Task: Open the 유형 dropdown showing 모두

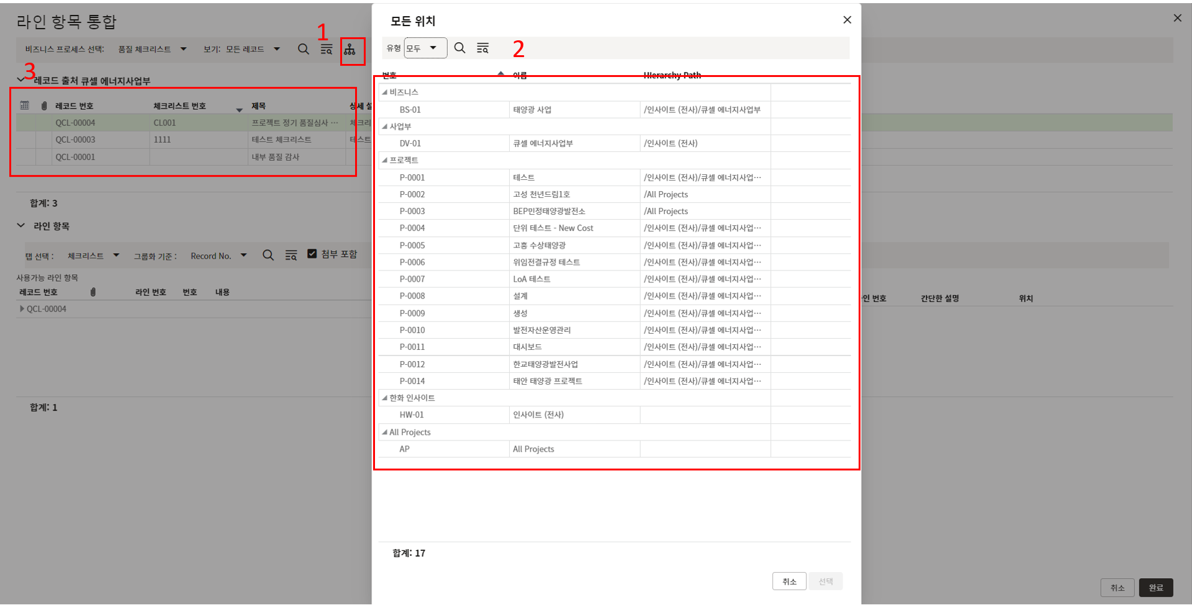Action: coord(425,48)
